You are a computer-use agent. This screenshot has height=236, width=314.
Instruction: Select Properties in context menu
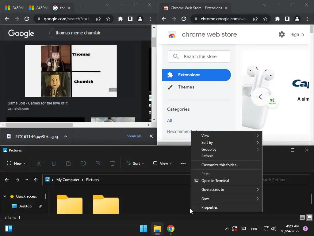227,207
